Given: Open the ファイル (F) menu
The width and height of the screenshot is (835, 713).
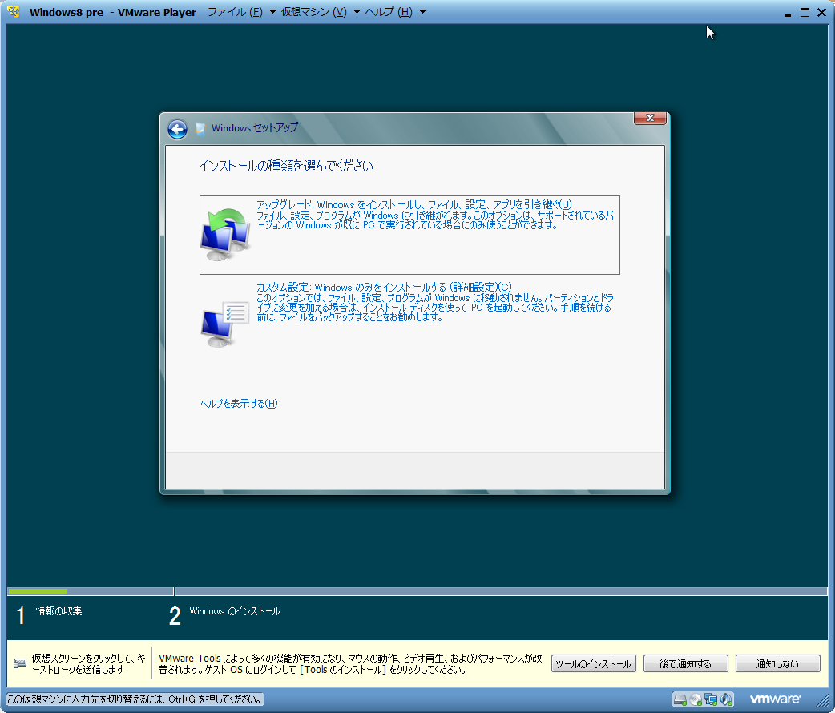Looking at the screenshot, I should [x=234, y=12].
